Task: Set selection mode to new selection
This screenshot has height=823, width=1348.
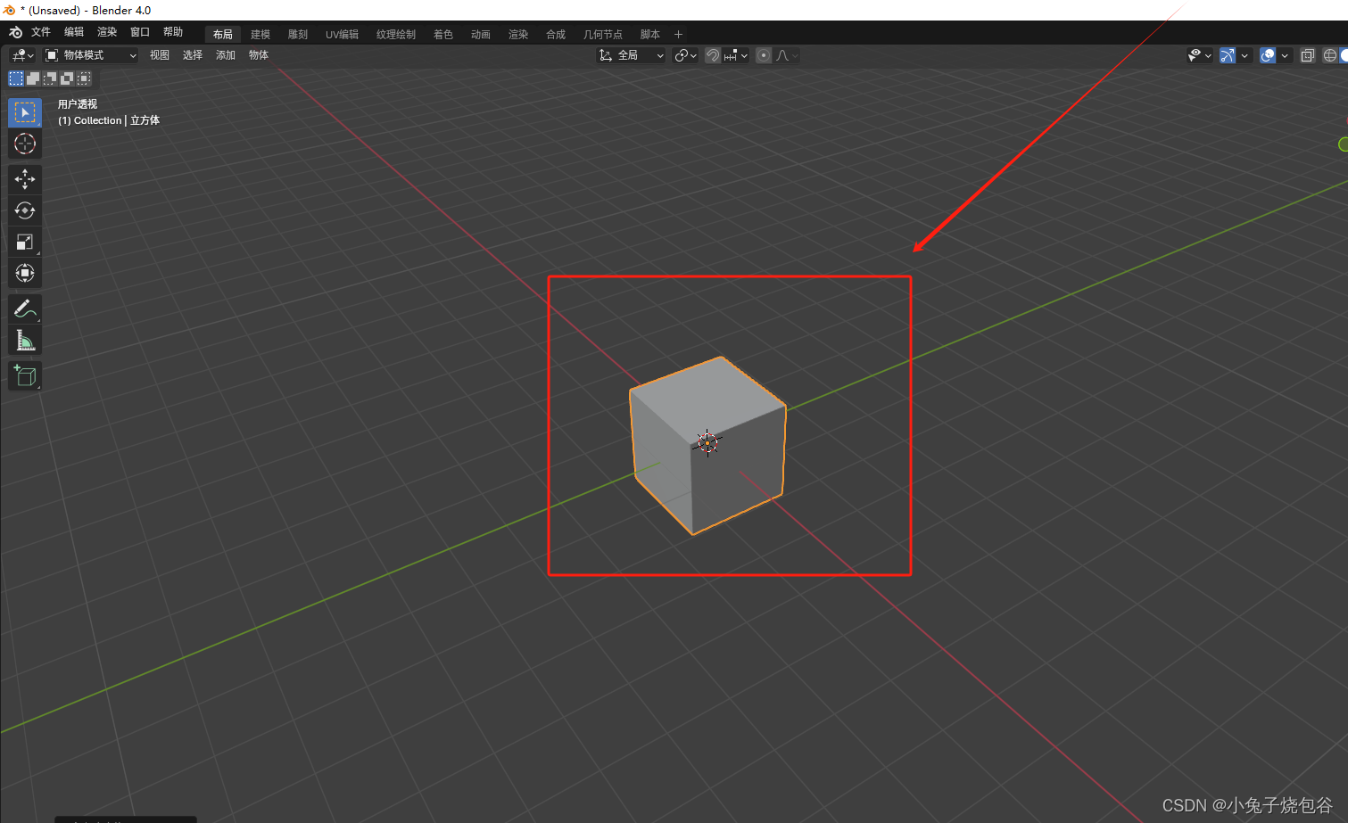Action: 16,78
